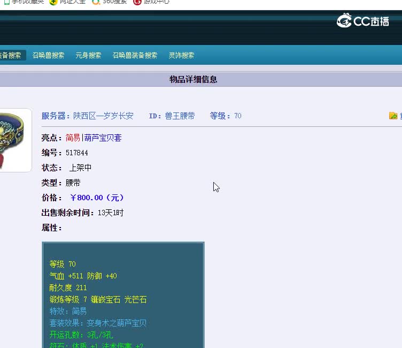Click server name 陕西区—岁岁长安
Viewport: 402px width, 348px height.
(x=103, y=116)
